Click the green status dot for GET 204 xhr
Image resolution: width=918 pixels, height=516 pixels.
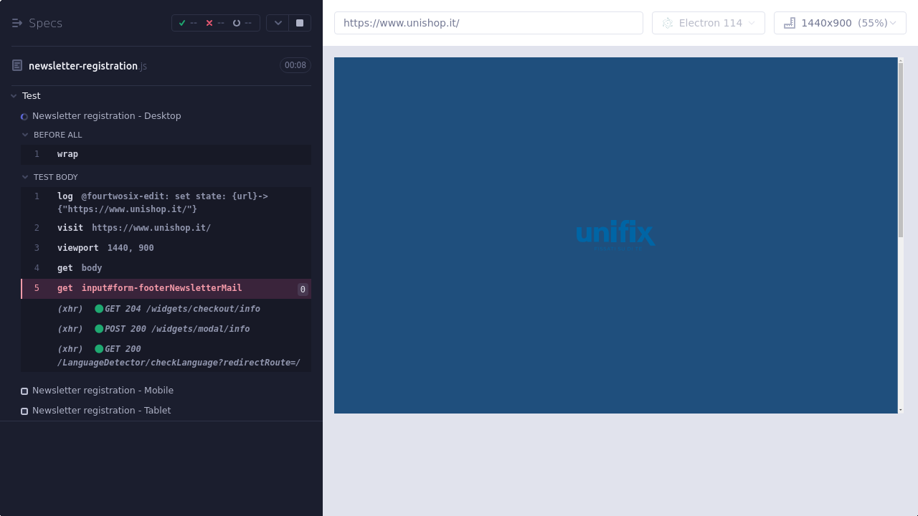coord(99,309)
